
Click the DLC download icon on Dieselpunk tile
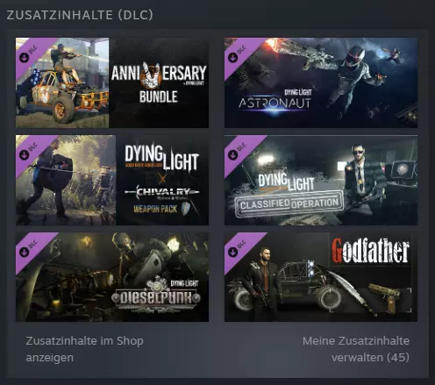coord(25,252)
